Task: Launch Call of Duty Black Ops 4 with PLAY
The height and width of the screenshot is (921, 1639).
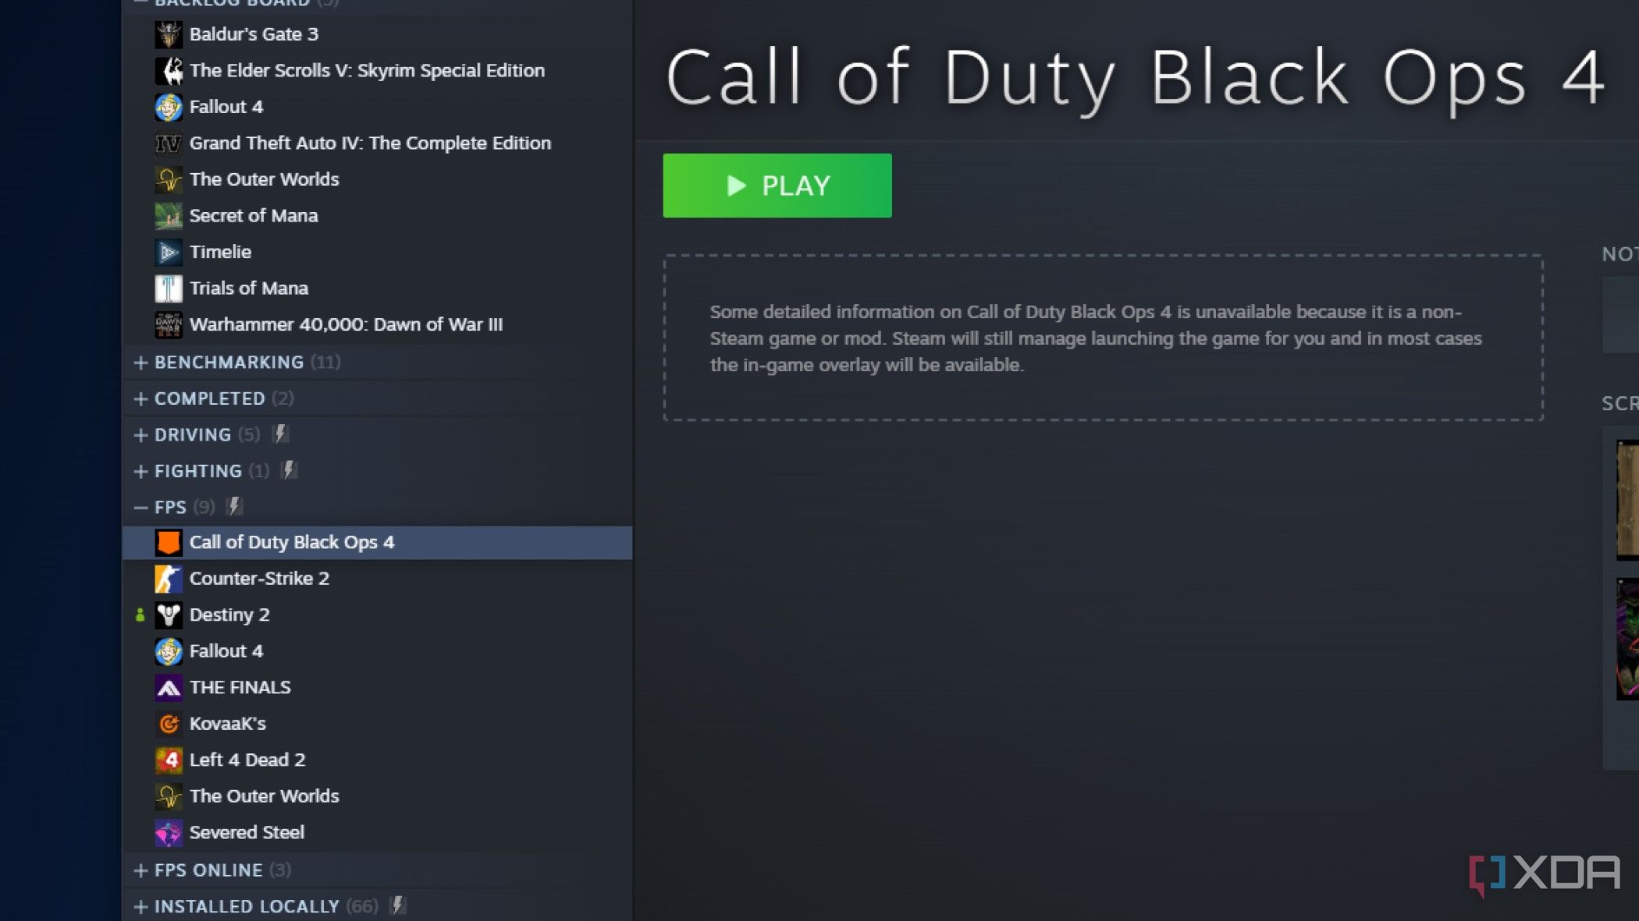Action: [x=777, y=186]
